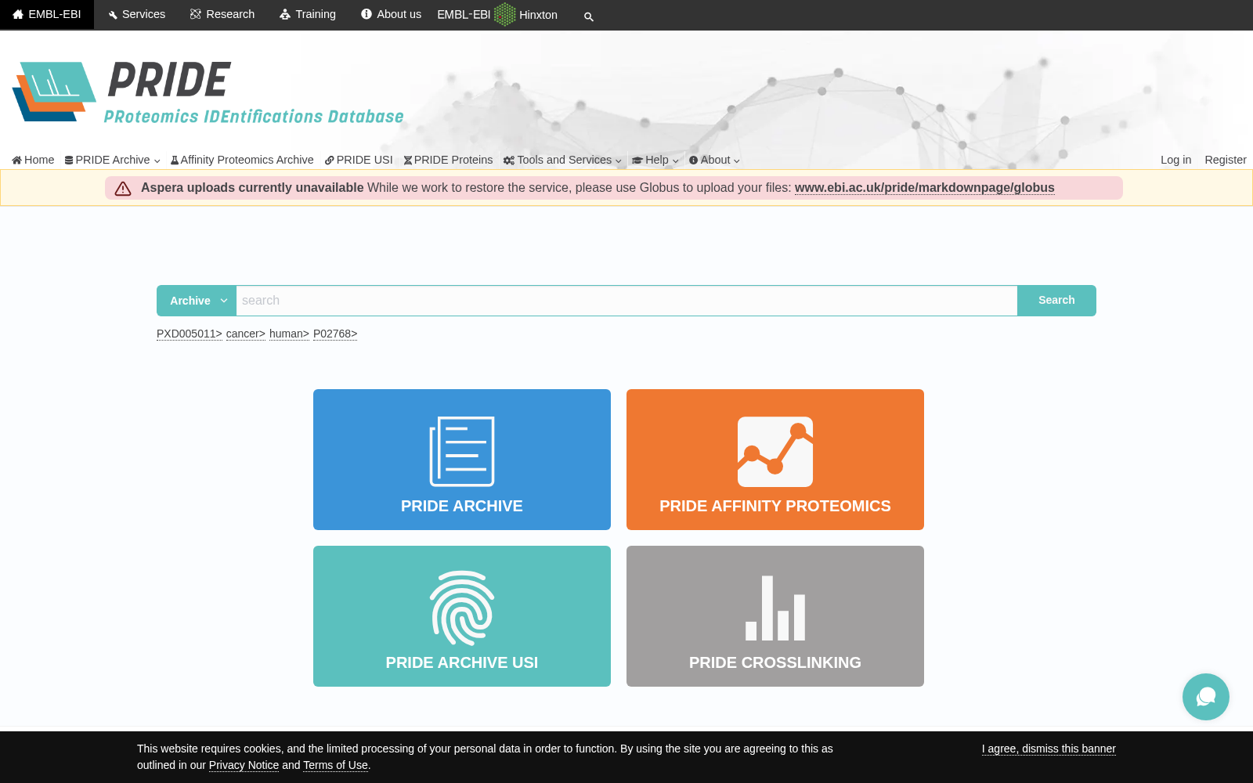Open the Terms of Use link

tap(335, 765)
